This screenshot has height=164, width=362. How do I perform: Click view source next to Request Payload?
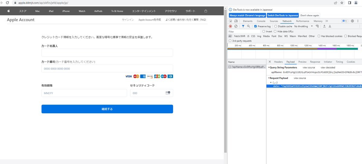300,78
